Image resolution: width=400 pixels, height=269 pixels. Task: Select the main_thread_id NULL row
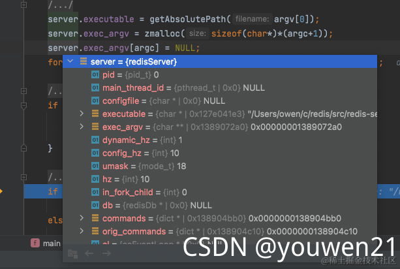pyautogui.click(x=220, y=87)
